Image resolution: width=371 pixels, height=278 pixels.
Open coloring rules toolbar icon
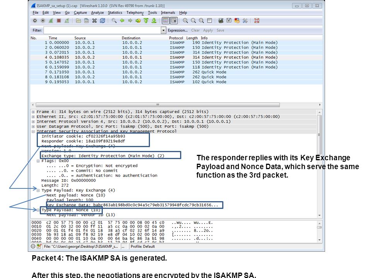pyautogui.click(x=237, y=21)
